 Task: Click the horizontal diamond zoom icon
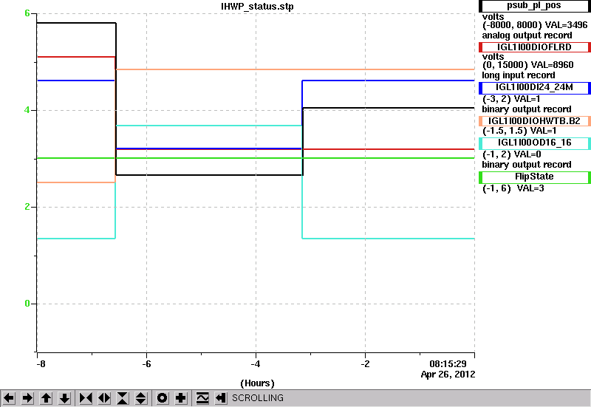coord(104,398)
